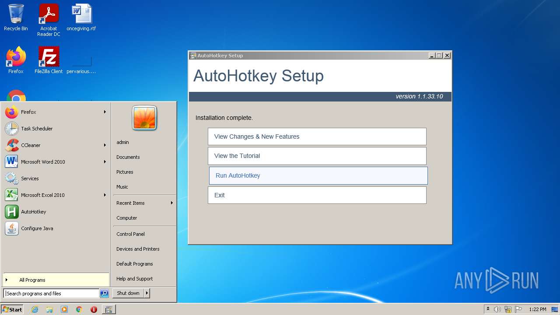The height and width of the screenshot is (315, 560).
Task: Open admin user folder
Action: click(122, 142)
